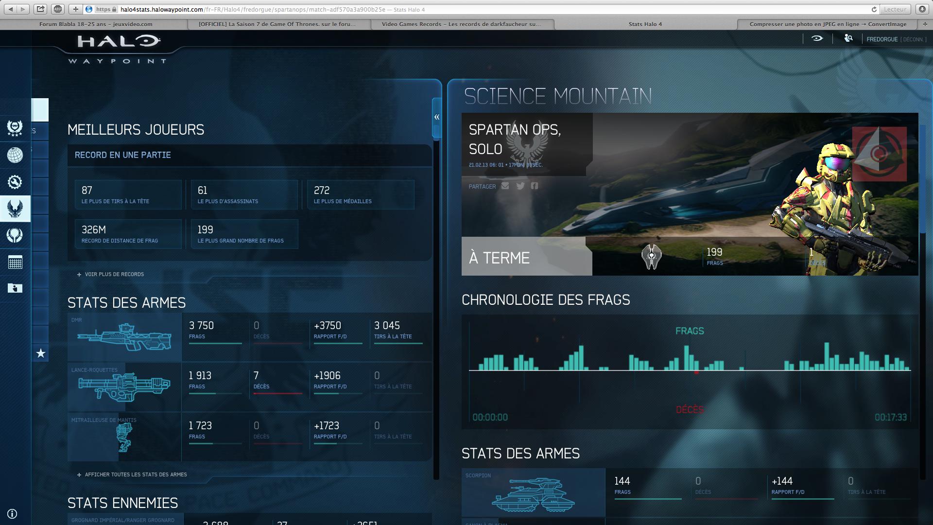The height and width of the screenshot is (525, 933).
Task: Open the helmet laurel rank sidebar icon
Action: coord(15,128)
